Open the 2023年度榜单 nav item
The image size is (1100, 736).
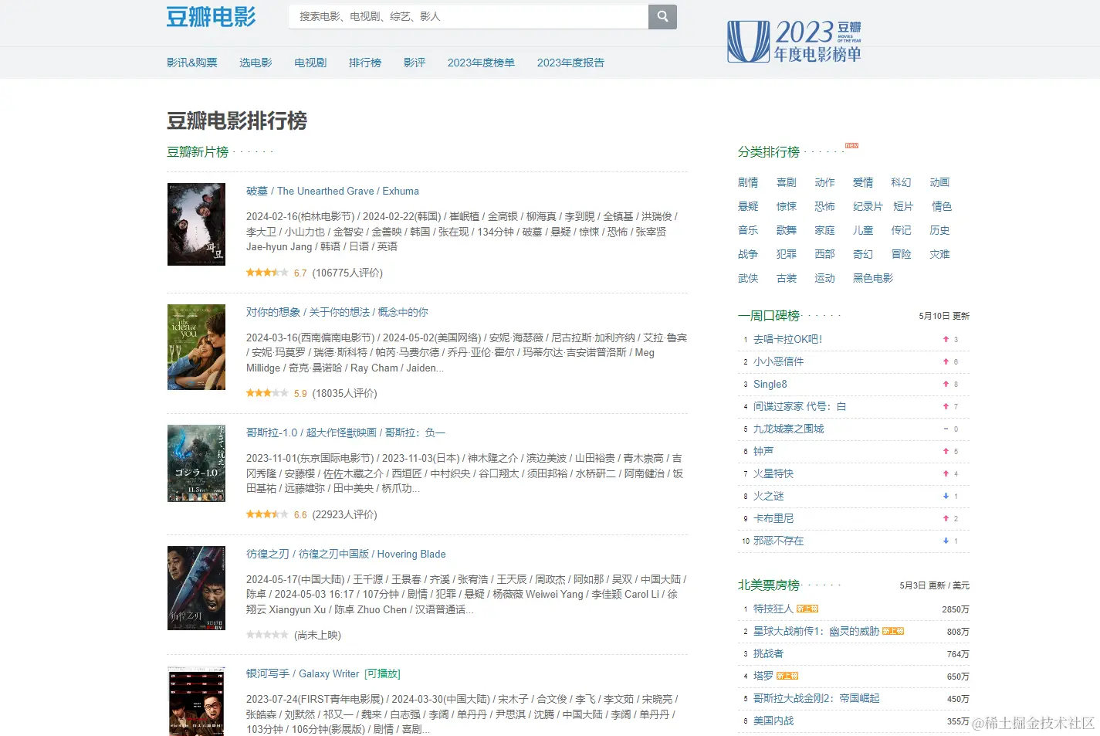481,63
